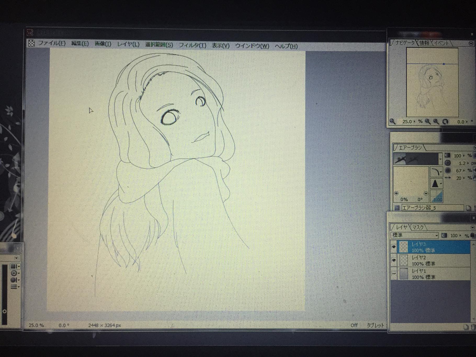Viewport: 476px width, 357px height.
Task: Switch to the 情報 tab
Action: point(424,43)
